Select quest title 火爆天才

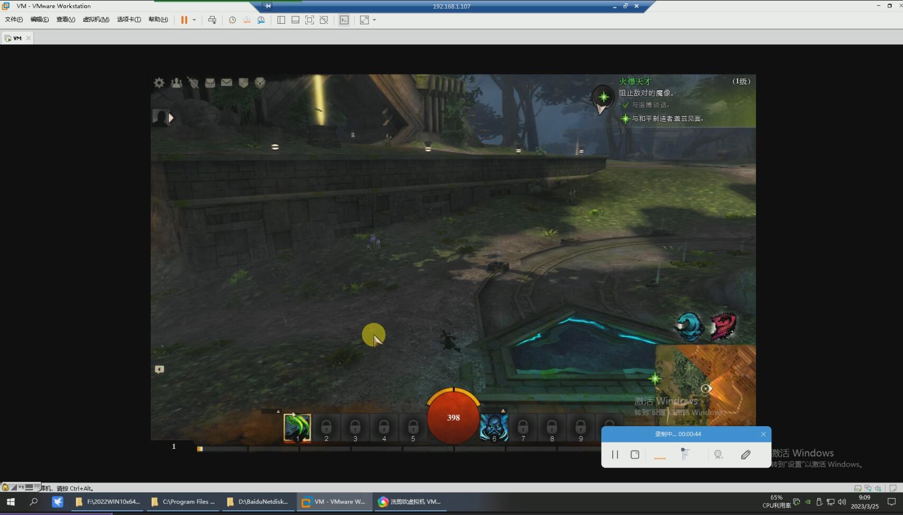point(635,81)
